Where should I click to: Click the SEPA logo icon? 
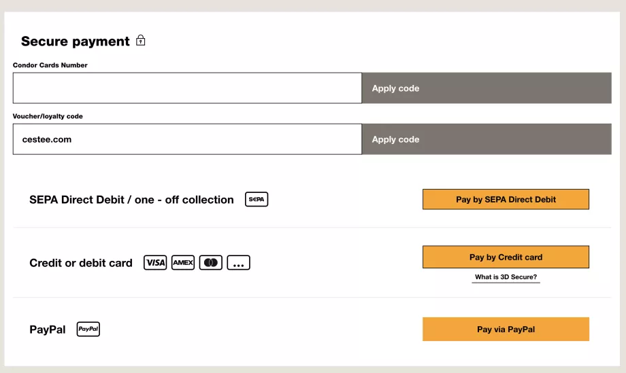[257, 200]
